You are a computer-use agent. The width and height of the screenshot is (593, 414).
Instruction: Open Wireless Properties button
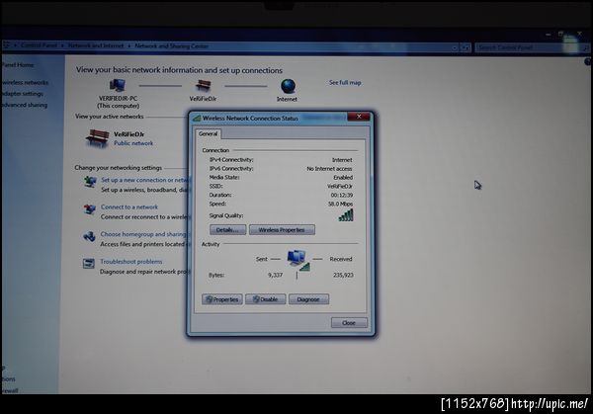click(282, 230)
